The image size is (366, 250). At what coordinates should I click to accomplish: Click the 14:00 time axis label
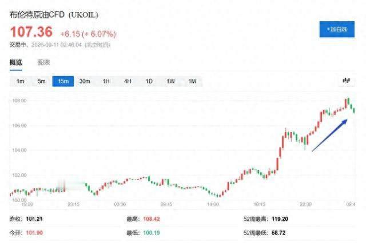(x=213, y=204)
